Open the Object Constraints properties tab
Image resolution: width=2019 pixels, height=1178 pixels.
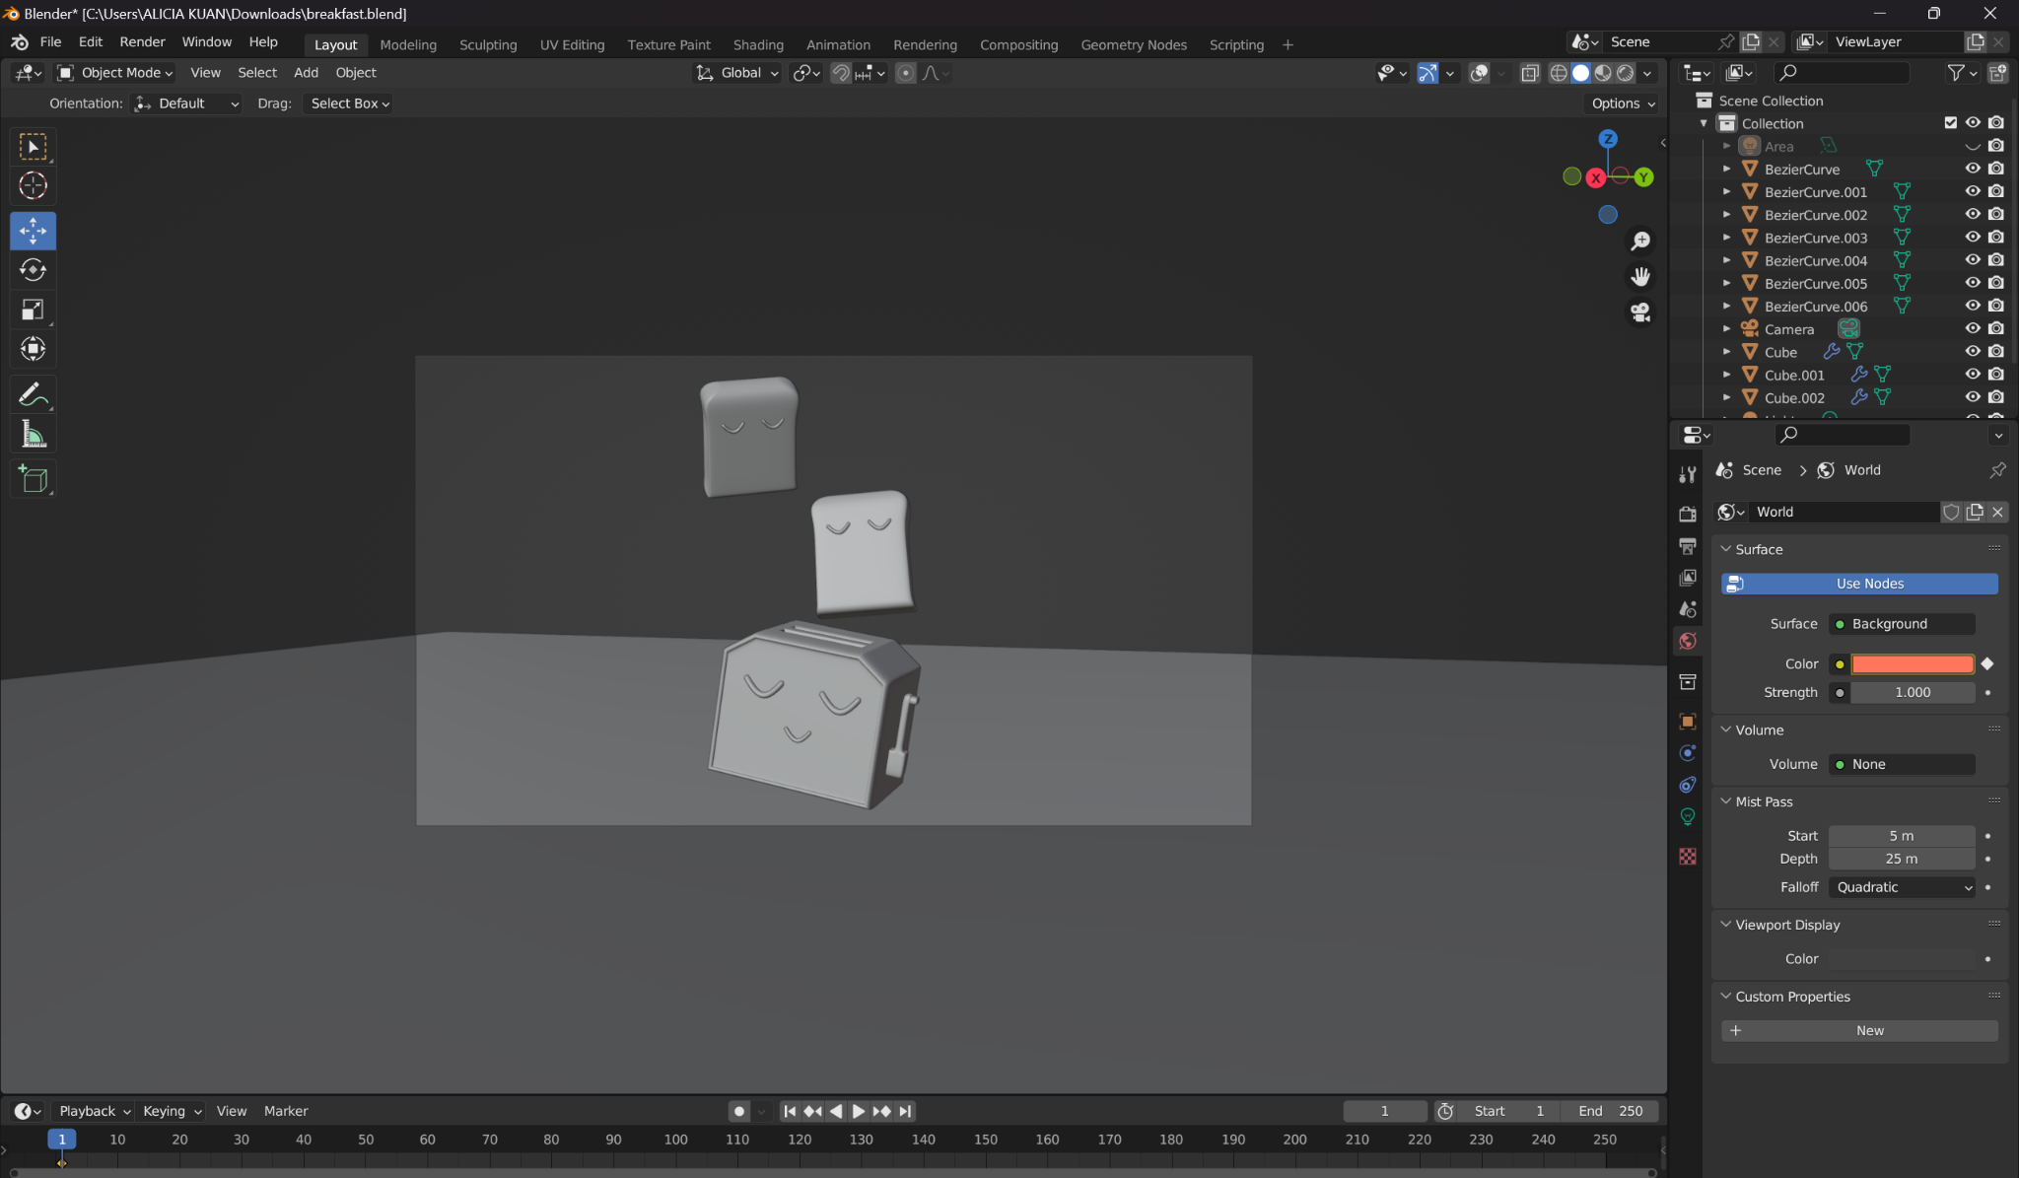coord(1688,785)
